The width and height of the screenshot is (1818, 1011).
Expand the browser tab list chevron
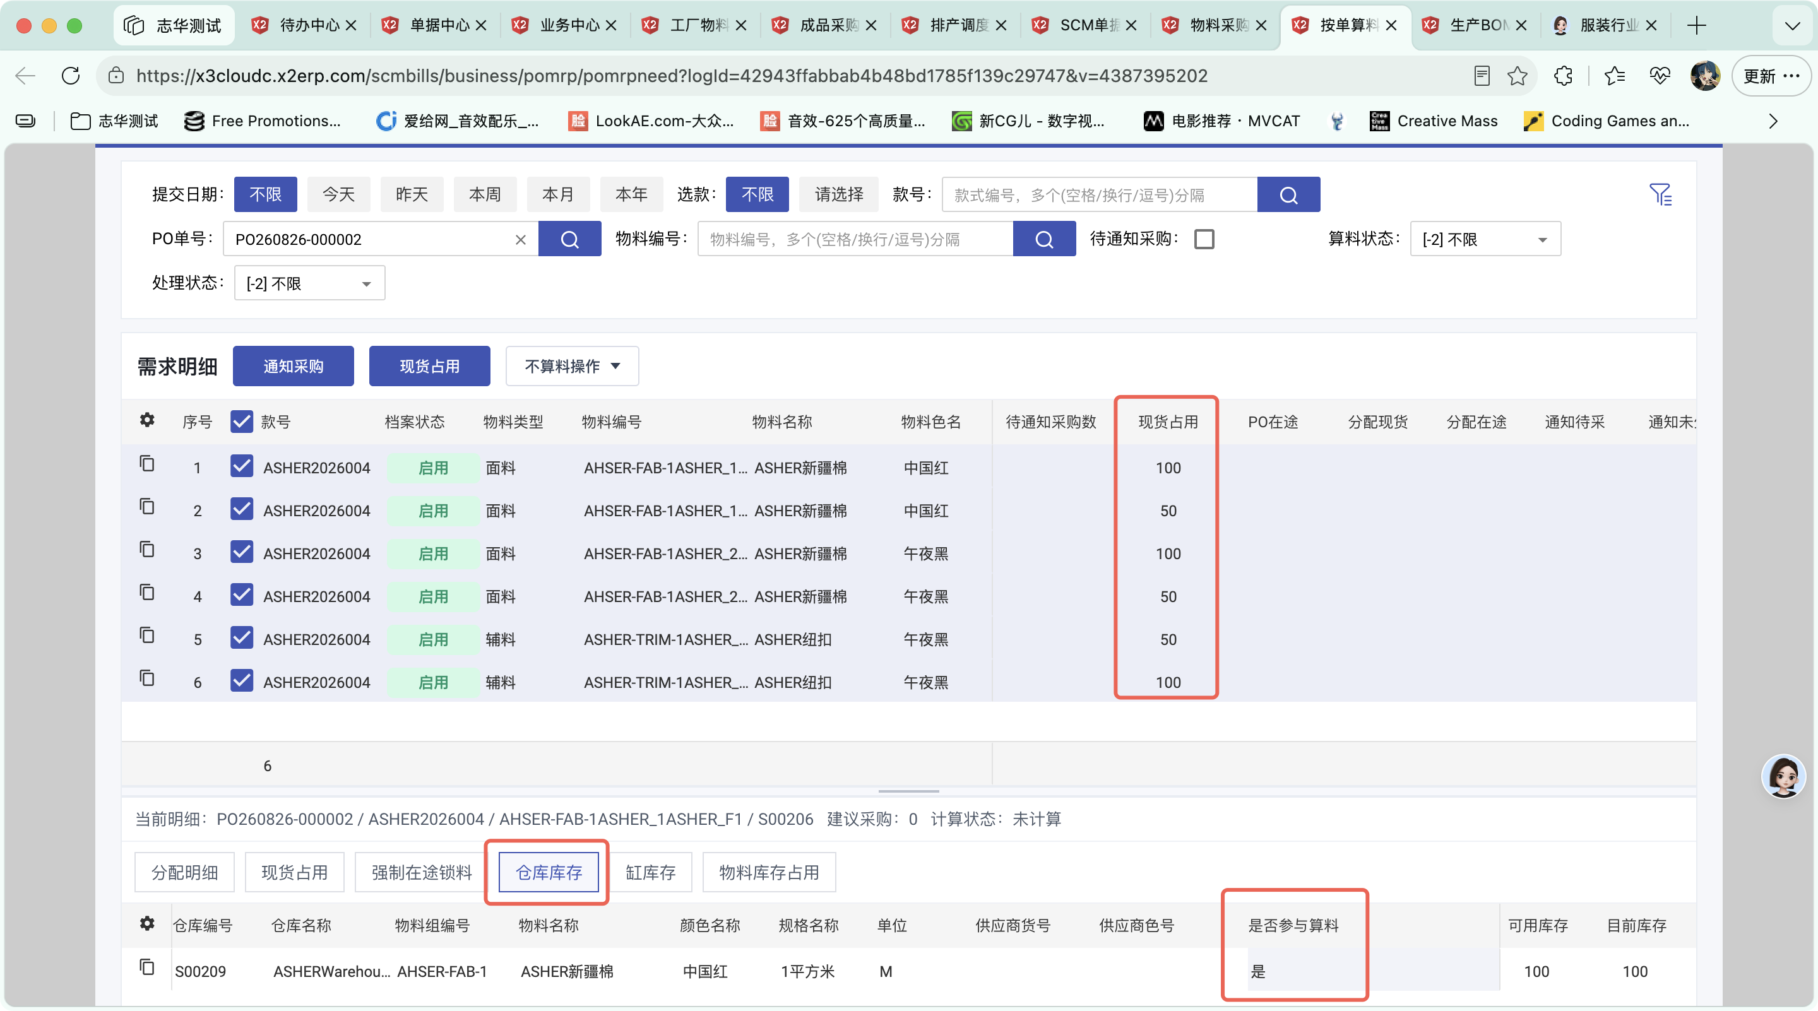1792,25
